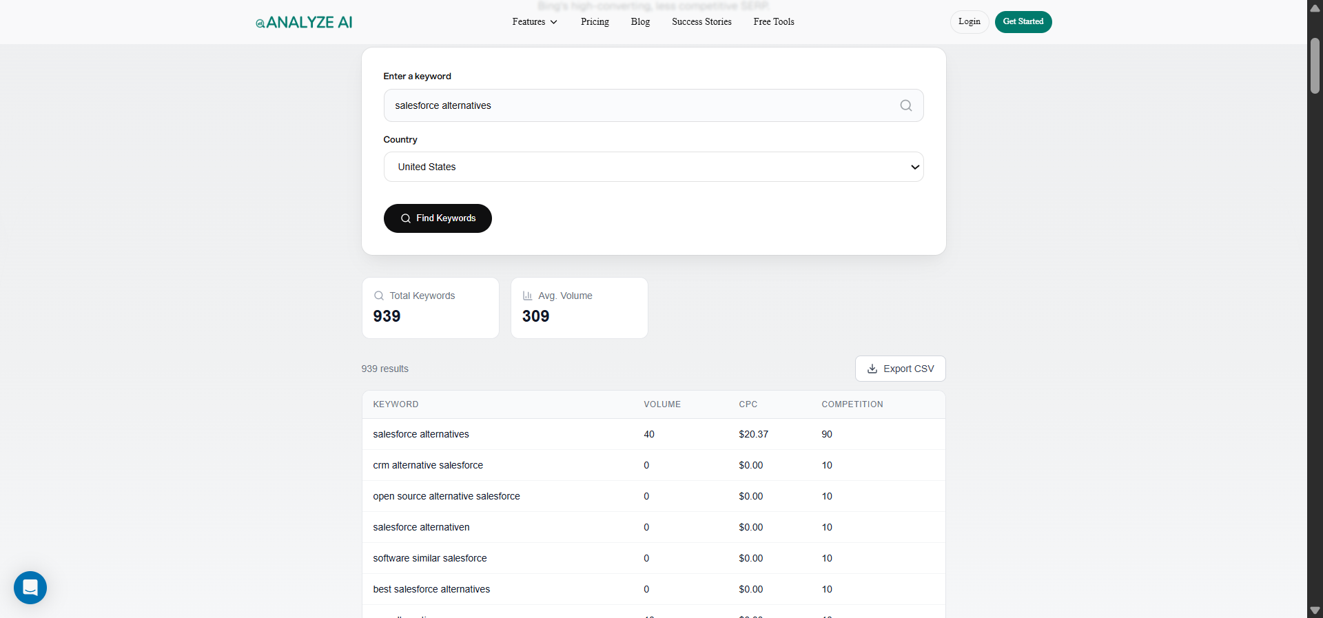This screenshot has height=618, width=1323.
Task: Click the Country field label
Action: 400,140
